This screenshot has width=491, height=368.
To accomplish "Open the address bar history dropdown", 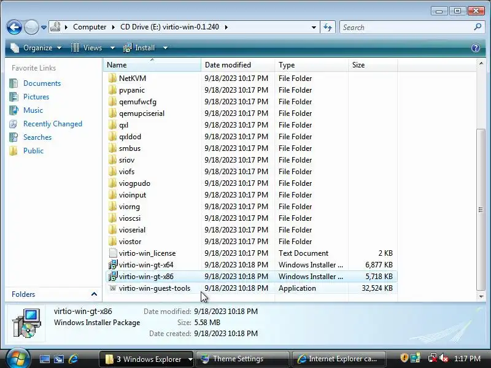I will (x=314, y=27).
